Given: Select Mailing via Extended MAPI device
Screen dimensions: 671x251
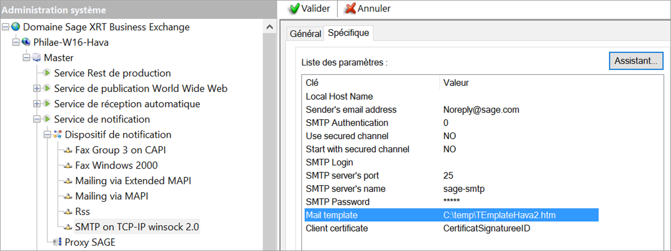Looking at the screenshot, I should tap(133, 181).
